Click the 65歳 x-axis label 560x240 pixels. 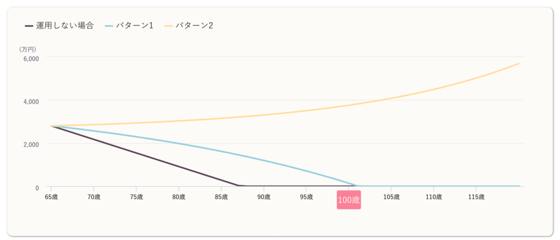click(51, 196)
